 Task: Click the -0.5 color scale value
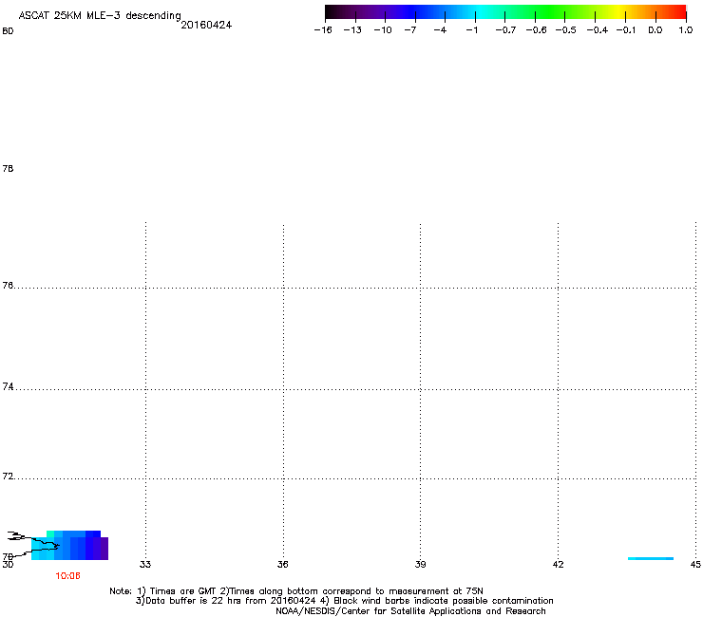pyautogui.click(x=566, y=30)
